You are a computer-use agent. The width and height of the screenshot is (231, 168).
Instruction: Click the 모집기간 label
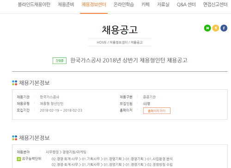[23, 110]
